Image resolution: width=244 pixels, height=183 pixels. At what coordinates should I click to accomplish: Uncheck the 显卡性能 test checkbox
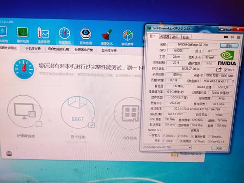coord(91,125)
